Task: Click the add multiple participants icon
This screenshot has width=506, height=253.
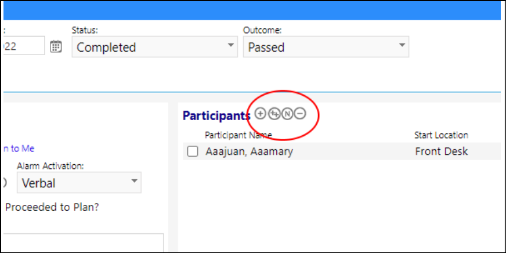Action: (x=274, y=114)
